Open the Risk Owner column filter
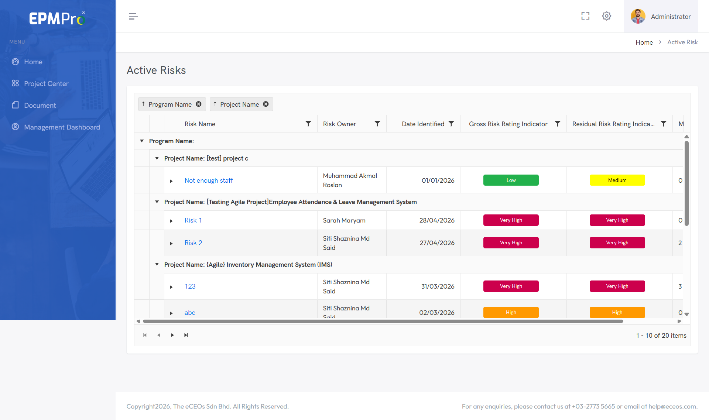The width and height of the screenshot is (709, 420). click(377, 124)
